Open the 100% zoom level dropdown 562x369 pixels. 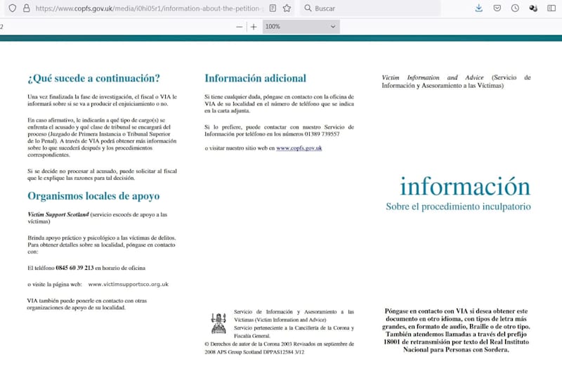pos(301,27)
